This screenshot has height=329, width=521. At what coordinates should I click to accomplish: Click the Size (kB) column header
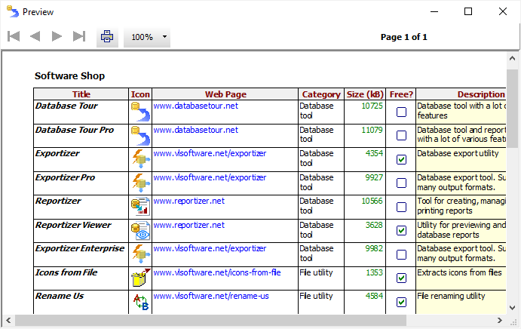365,94
